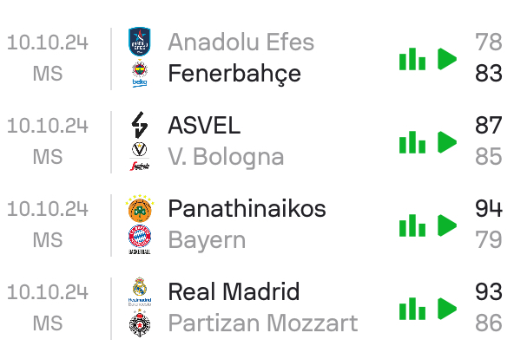Open stats chart for Real Madrid game
514x346 pixels.
pos(412,309)
